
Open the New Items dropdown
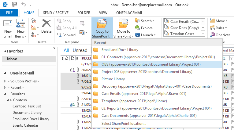coord(21,34)
